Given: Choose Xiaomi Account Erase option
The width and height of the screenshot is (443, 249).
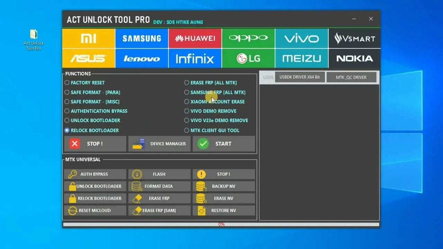Looking at the screenshot, I should pyautogui.click(x=215, y=102).
